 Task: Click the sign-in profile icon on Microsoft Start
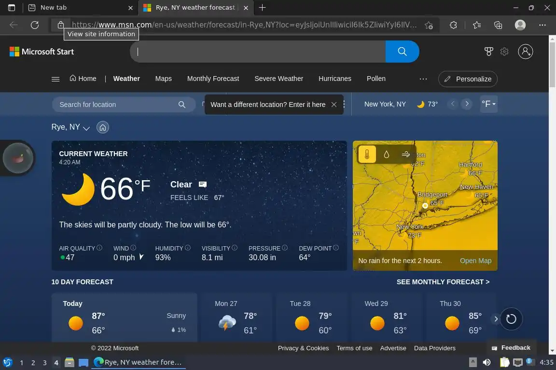tap(525, 52)
